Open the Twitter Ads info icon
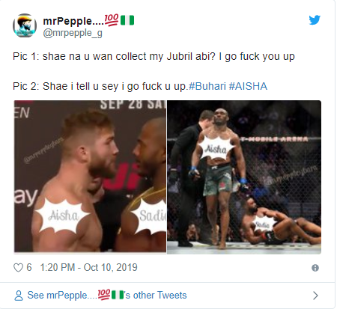 point(315,268)
